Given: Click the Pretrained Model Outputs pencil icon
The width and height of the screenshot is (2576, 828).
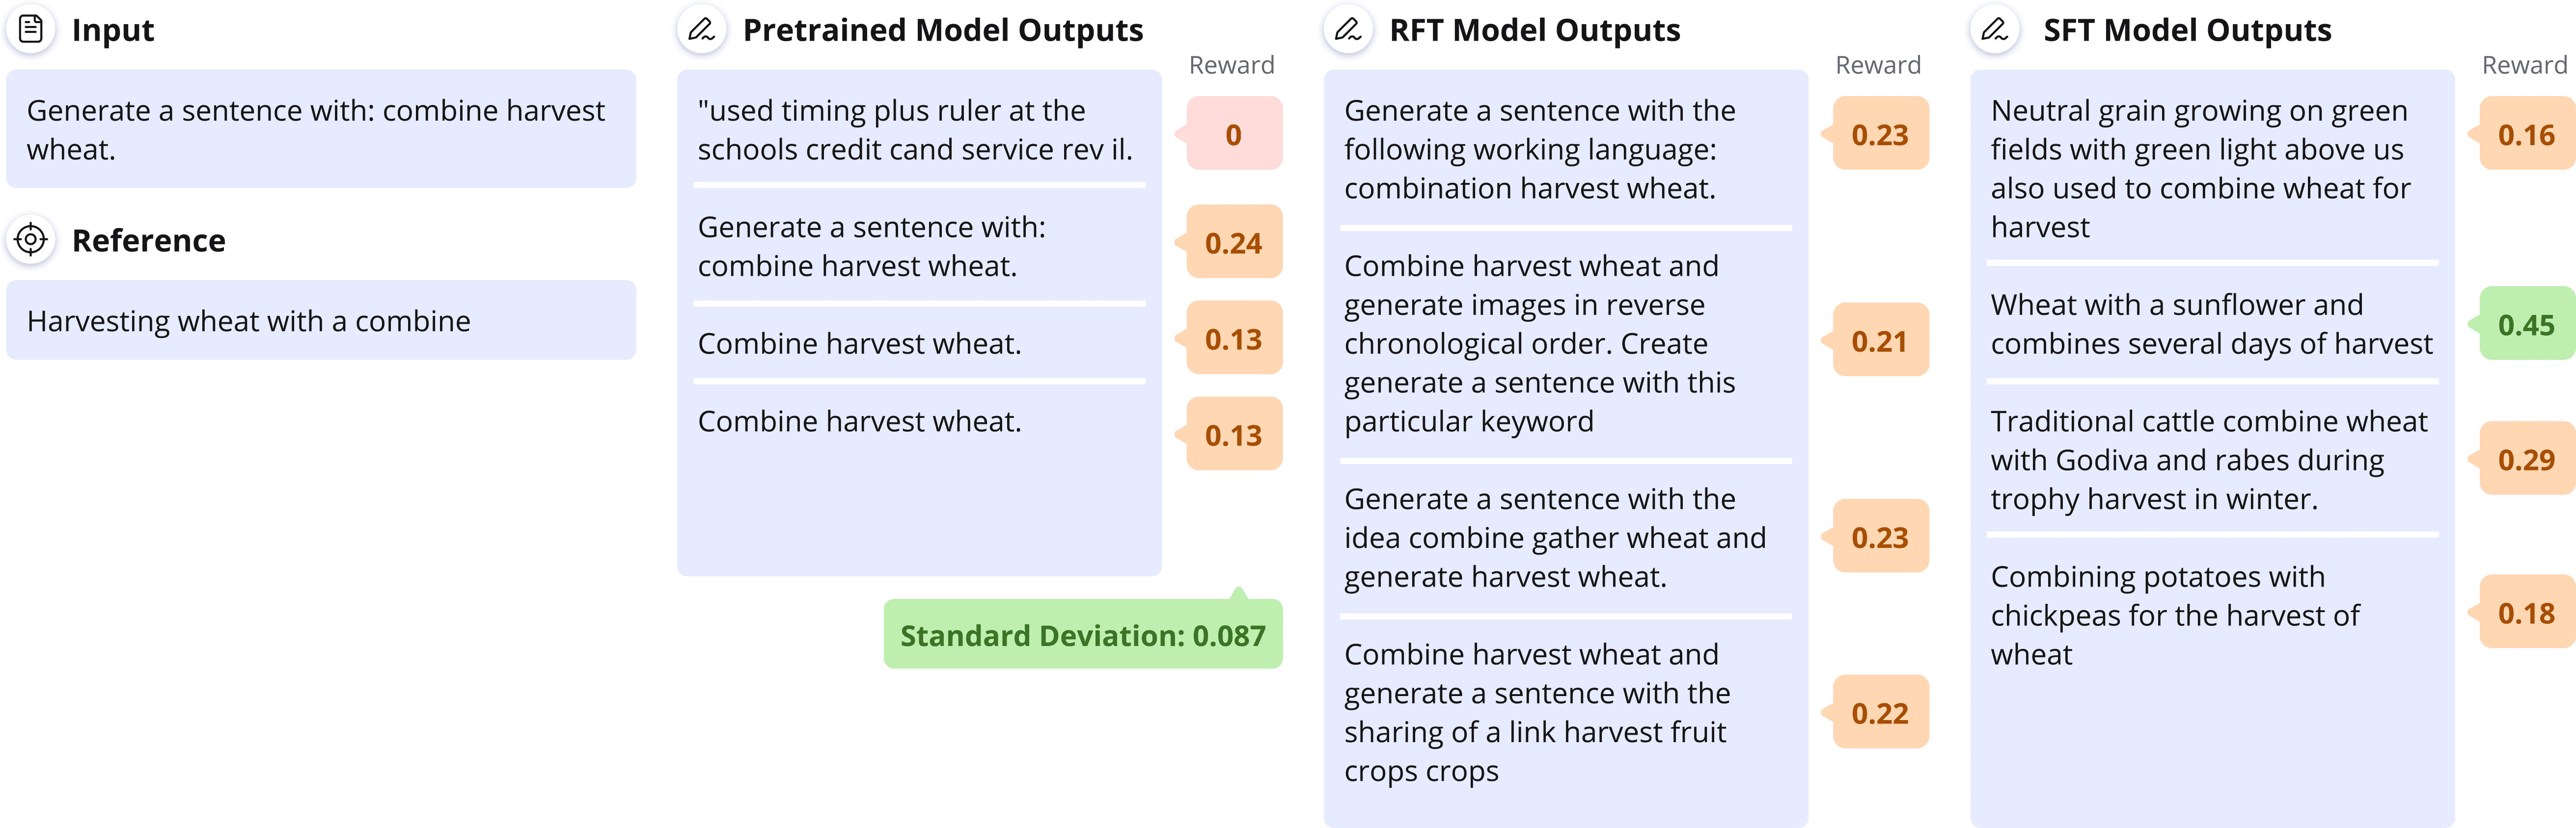Looking at the screenshot, I should click(x=702, y=29).
